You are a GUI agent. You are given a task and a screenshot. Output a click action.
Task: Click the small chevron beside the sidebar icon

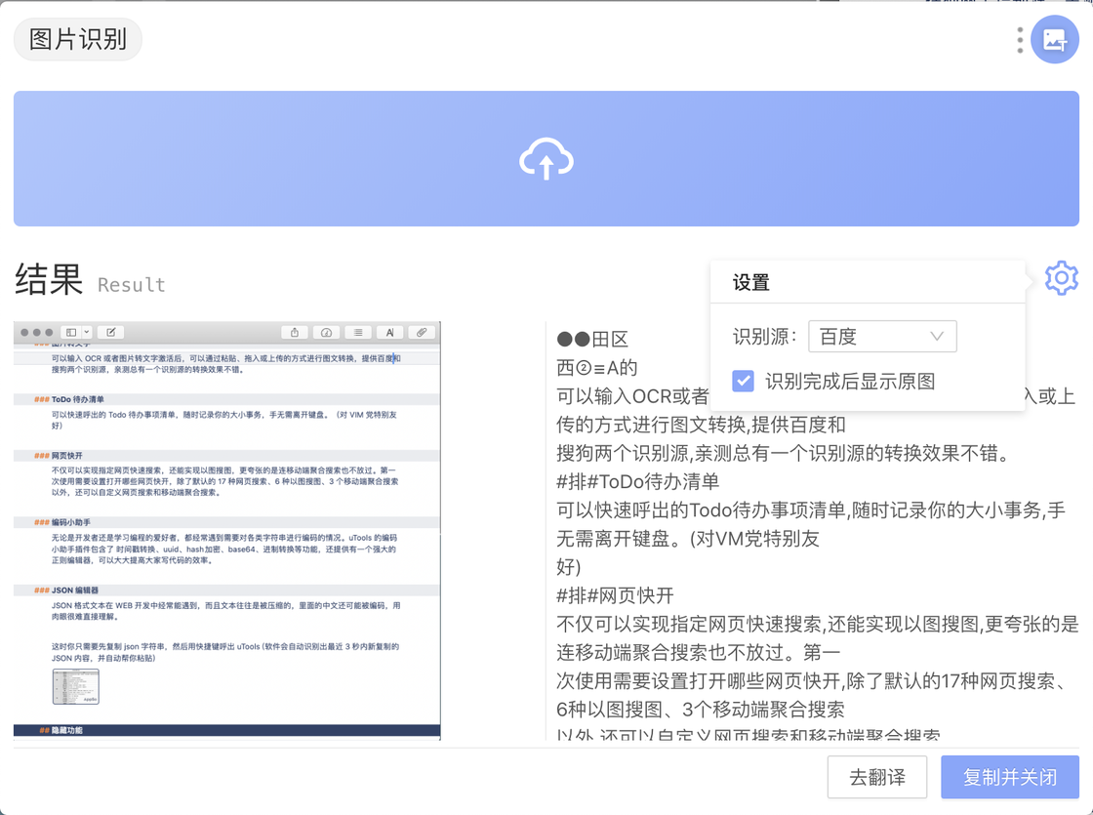87,332
